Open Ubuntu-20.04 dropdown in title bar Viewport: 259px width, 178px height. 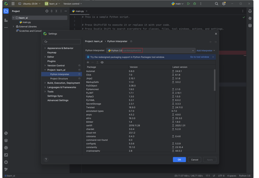pos(29,4)
